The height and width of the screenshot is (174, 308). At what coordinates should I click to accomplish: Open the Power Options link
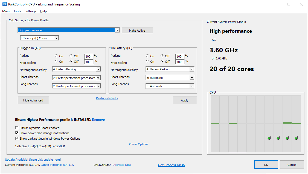tap(138, 144)
